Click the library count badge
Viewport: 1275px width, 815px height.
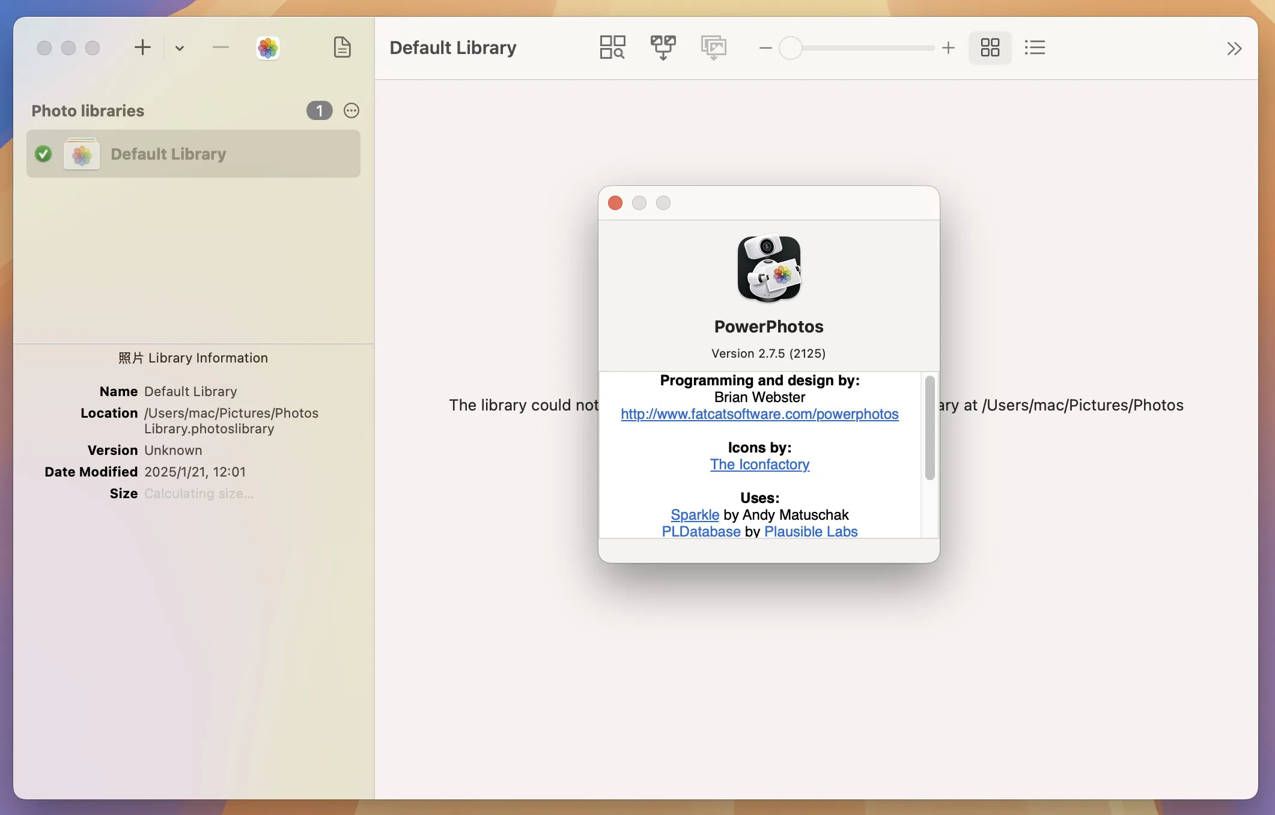(x=319, y=110)
